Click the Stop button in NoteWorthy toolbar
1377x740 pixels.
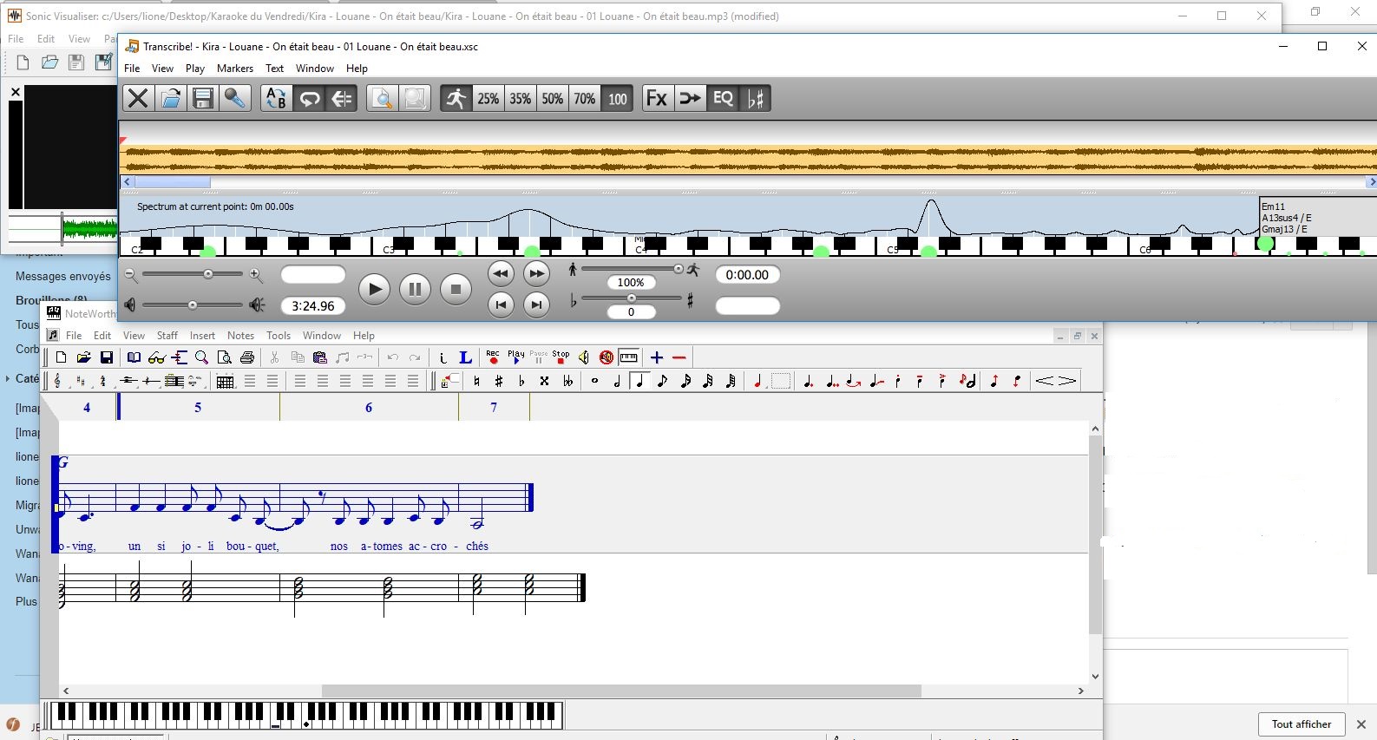pyautogui.click(x=561, y=357)
